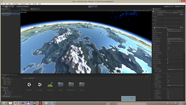Open Element 0 Layer Type dropdown
The height and width of the screenshot is (105, 186).
[175, 69]
